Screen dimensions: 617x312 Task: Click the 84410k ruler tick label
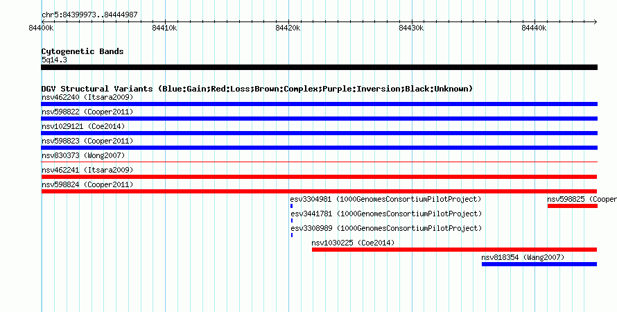tap(164, 28)
